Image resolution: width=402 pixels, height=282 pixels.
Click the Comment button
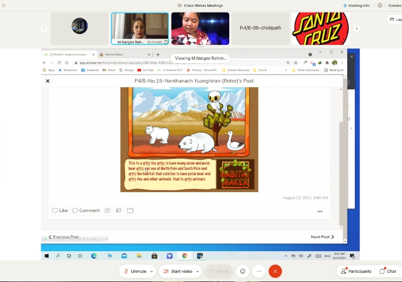tap(86, 210)
